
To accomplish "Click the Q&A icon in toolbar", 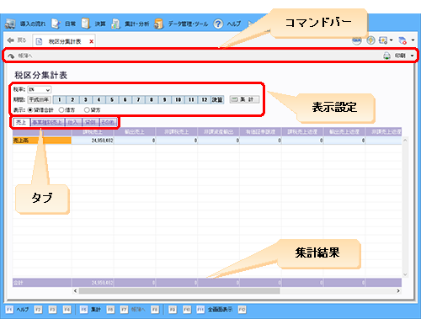I will pyautogui.click(x=356, y=40).
